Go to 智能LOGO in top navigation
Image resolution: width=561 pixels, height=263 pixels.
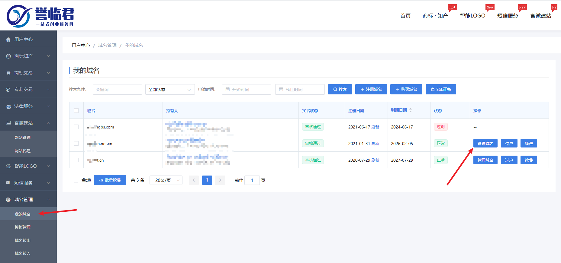coord(472,16)
